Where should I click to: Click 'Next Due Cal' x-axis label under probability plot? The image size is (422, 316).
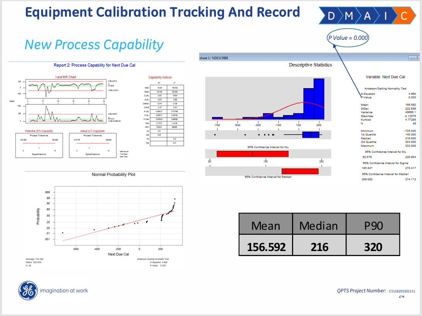(118, 254)
